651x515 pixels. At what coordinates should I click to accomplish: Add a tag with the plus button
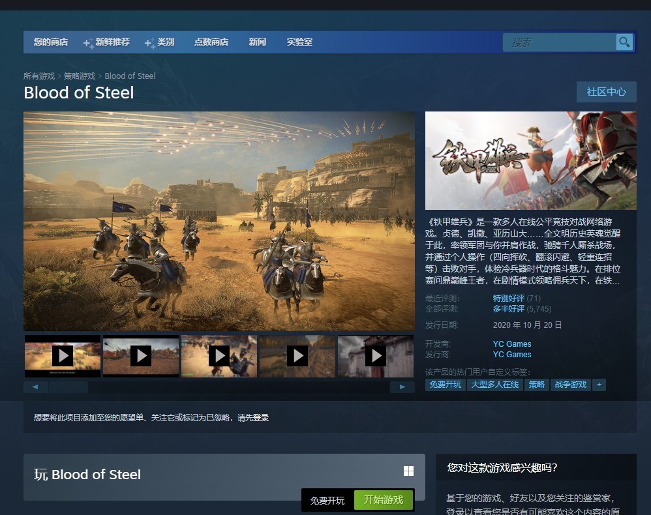click(x=599, y=385)
